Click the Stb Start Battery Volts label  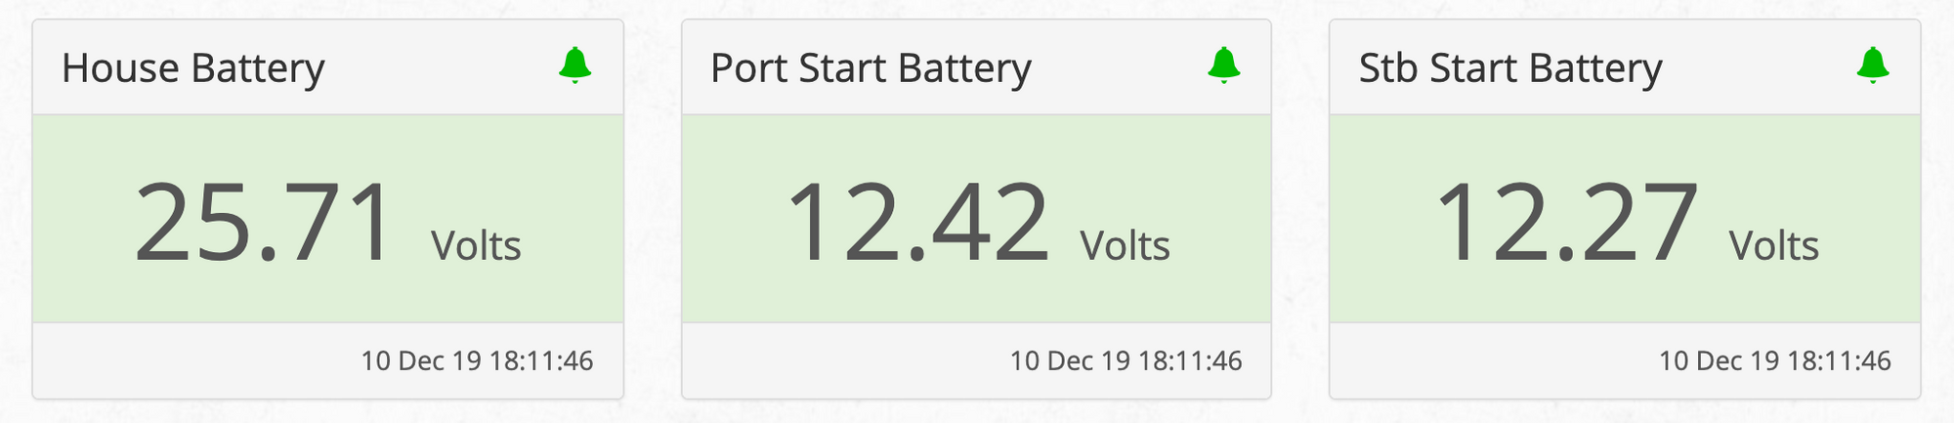[x=1773, y=245]
